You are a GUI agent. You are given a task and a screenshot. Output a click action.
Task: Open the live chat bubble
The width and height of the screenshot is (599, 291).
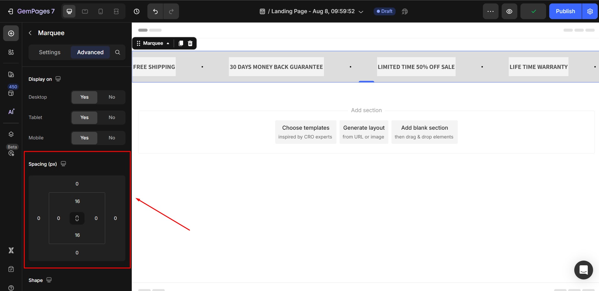tap(583, 270)
